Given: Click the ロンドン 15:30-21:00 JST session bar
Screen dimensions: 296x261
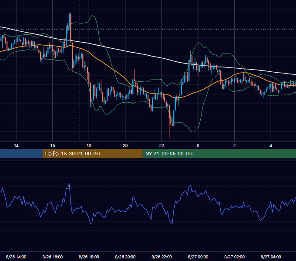Looking at the screenshot, I should 92,154.
